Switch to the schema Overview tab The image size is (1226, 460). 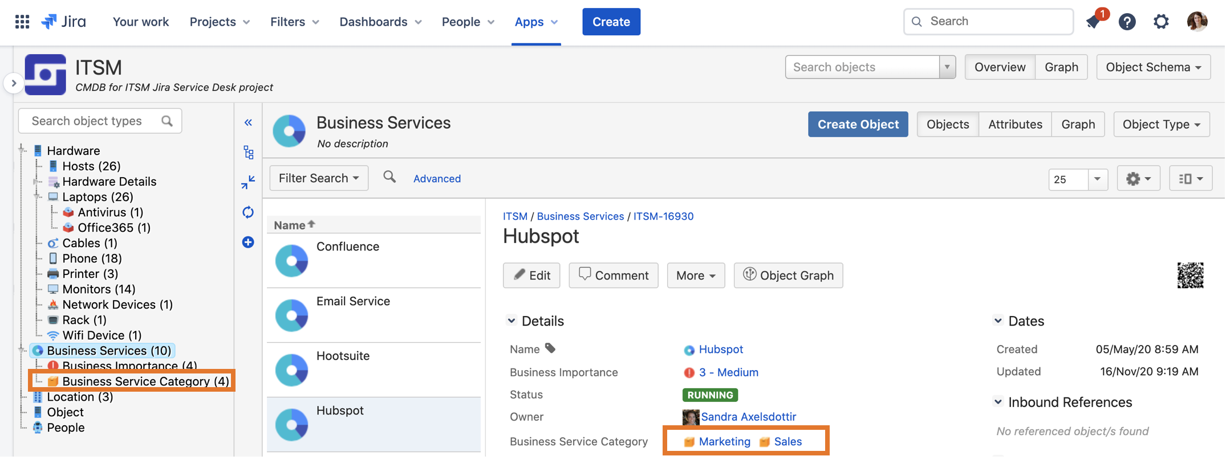tap(1000, 67)
